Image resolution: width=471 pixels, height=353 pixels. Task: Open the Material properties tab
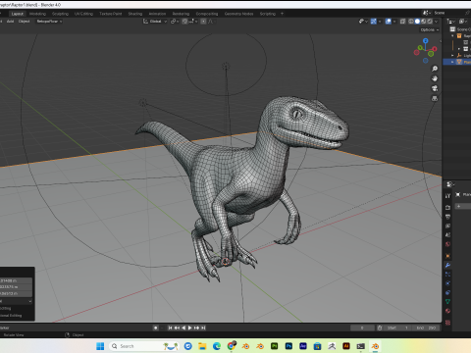(x=447, y=311)
